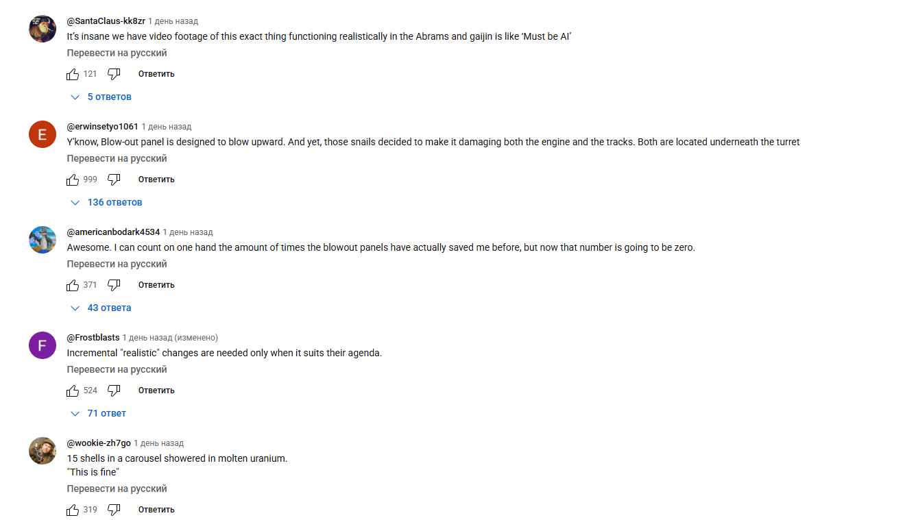Image resolution: width=905 pixels, height=520 pixels.
Task: Like the Frostblasts comment
Action: pos(73,391)
